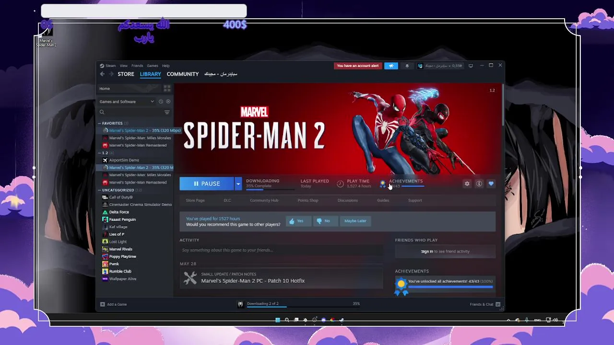Open the Support link

coord(415,200)
